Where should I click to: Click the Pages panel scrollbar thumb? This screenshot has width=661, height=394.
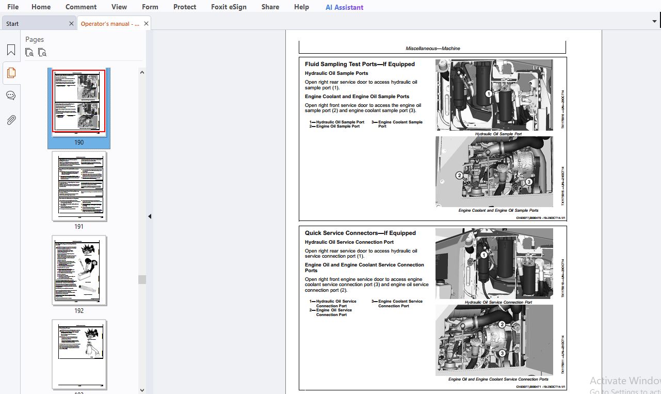(142, 279)
